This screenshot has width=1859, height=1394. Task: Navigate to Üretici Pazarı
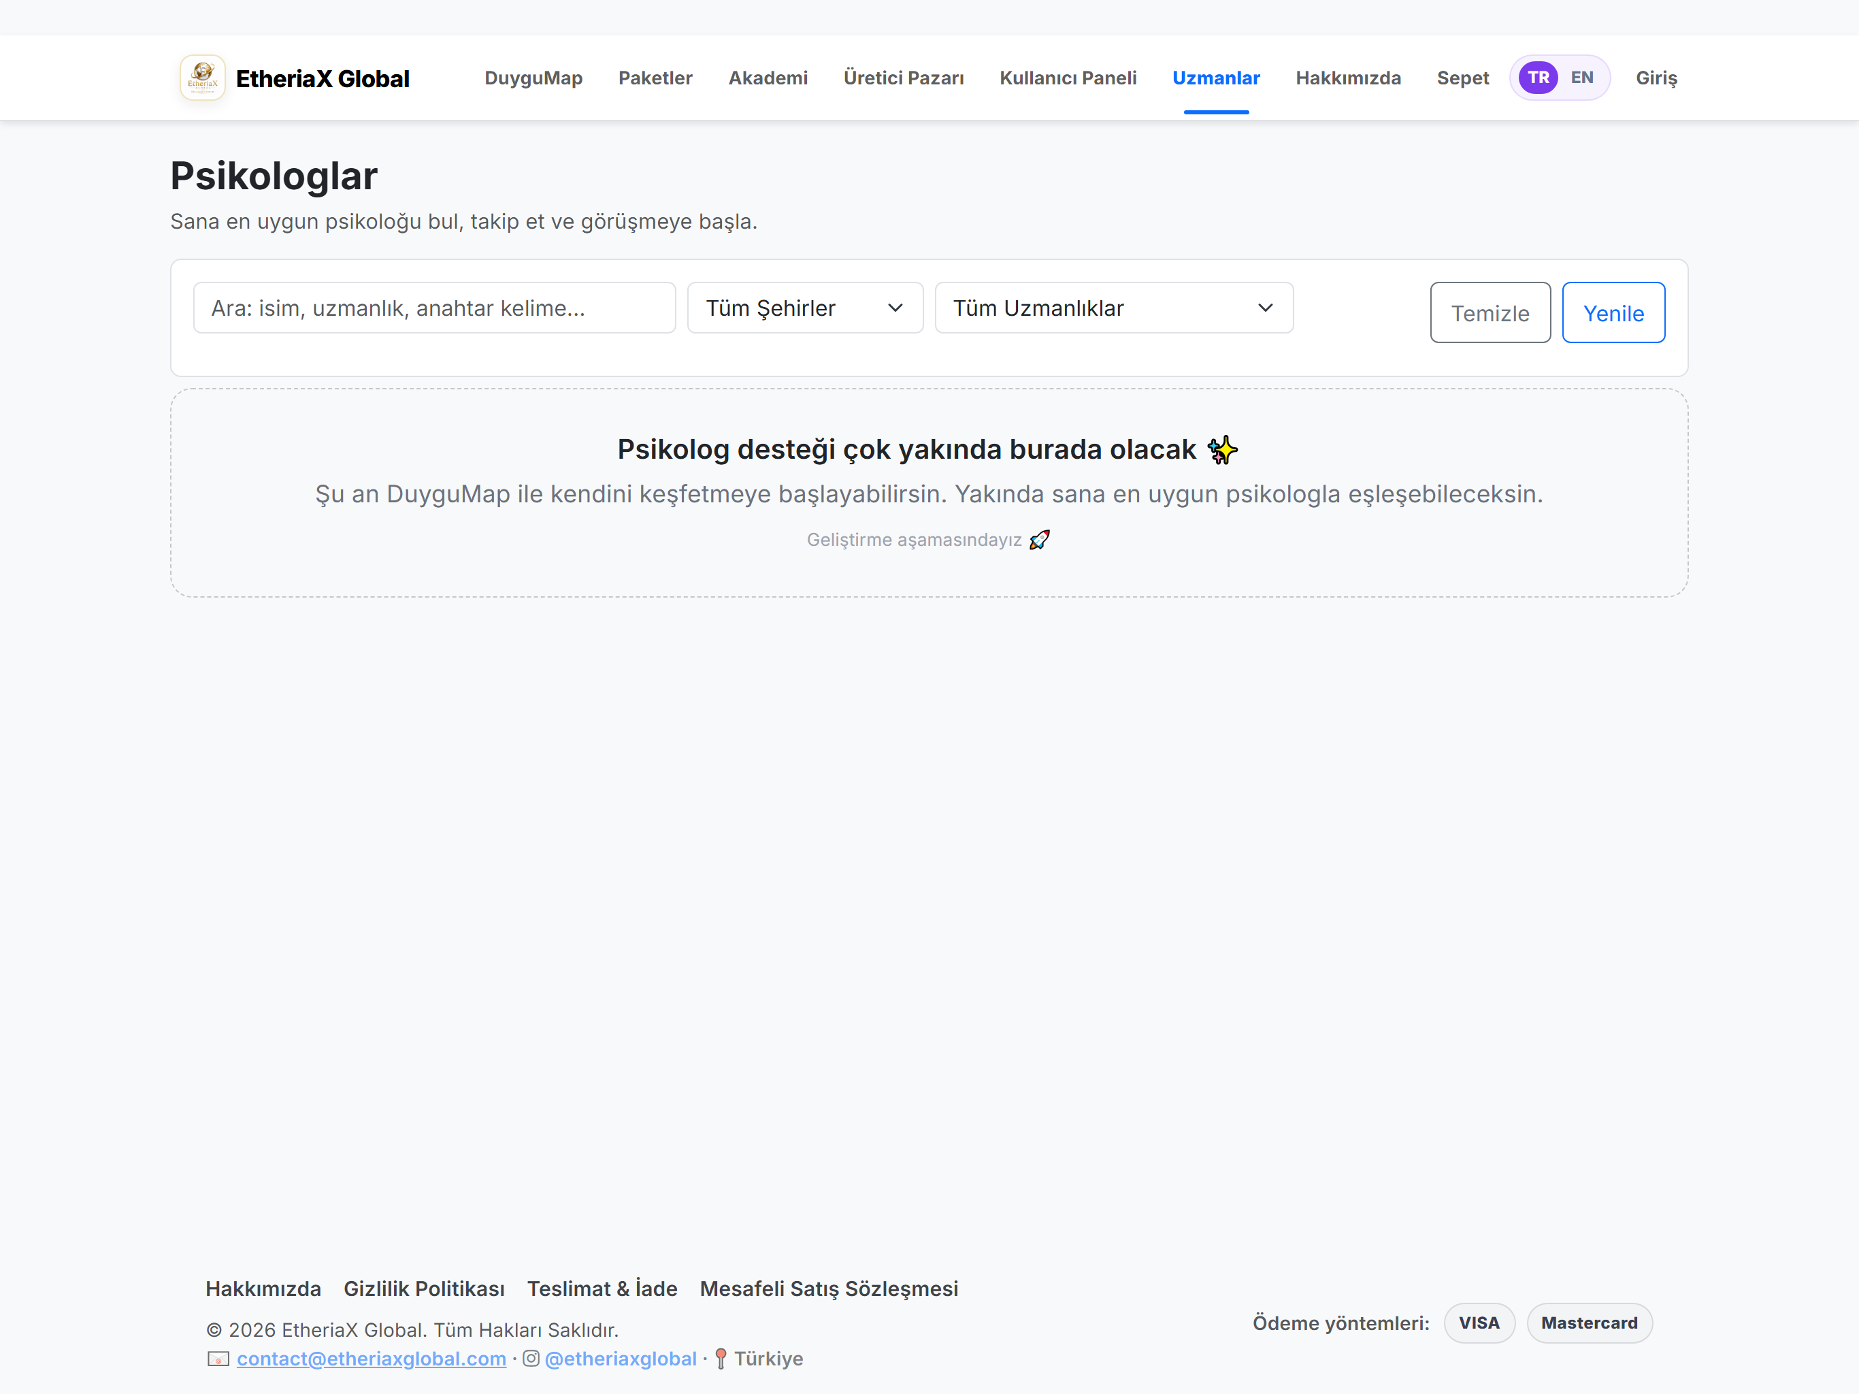coord(904,78)
